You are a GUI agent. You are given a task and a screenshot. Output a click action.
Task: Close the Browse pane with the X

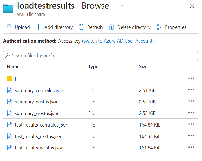point(192,6)
